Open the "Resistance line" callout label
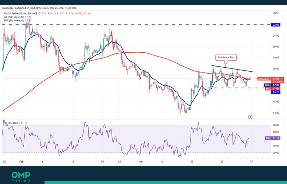Screen dimensions: 287x184 tap(226, 57)
